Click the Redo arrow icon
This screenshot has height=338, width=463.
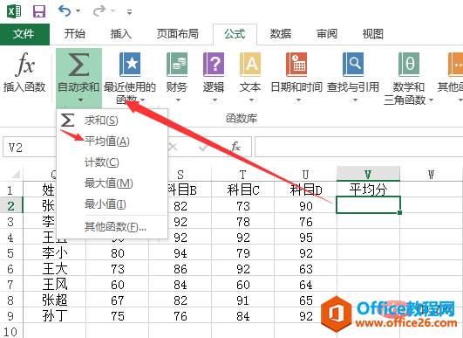pos(99,11)
